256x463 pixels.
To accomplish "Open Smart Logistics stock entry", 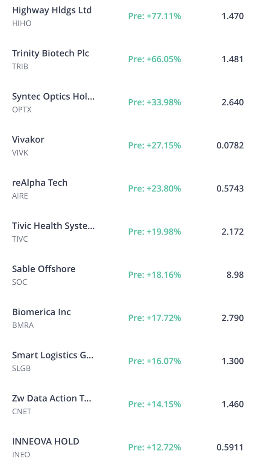I will click(x=128, y=361).
